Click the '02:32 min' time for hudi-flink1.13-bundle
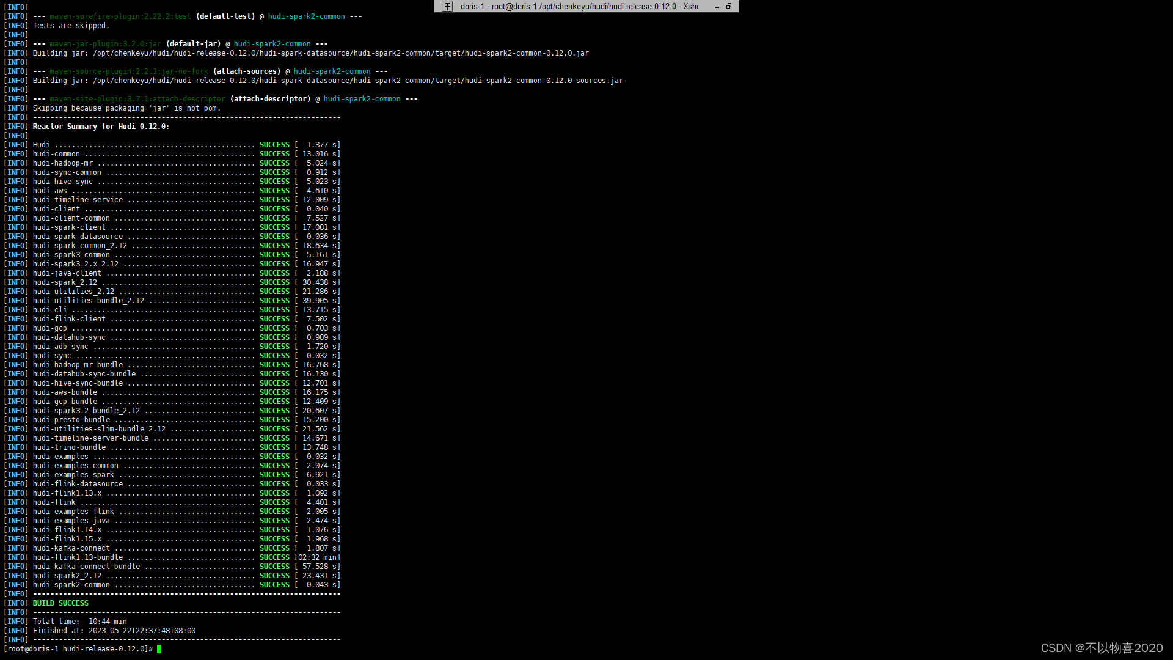Image resolution: width=1173 pixels, height=660 pixels. (x=318, y=557)
